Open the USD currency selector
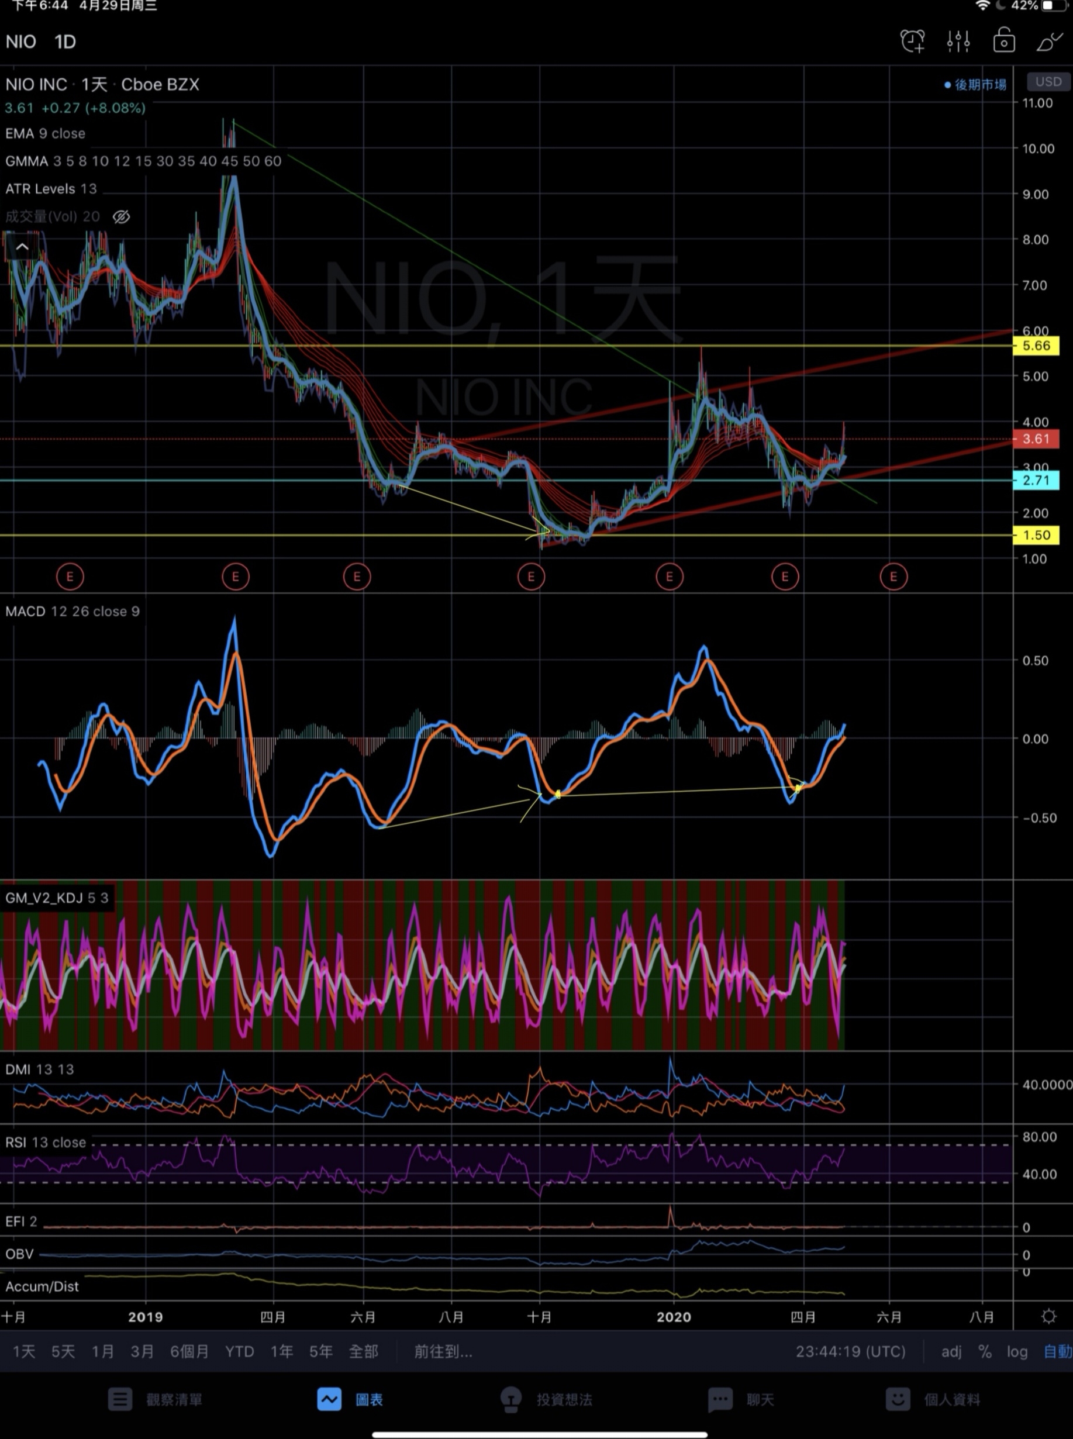The image size is (1073, 1439). 1048,82
